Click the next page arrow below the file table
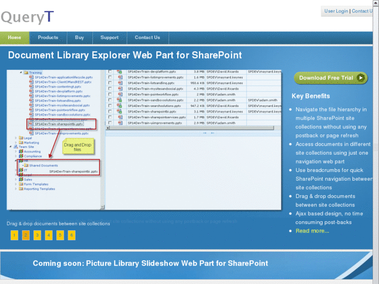This screenshot has height=284, width=379. (x=213, y=133)
